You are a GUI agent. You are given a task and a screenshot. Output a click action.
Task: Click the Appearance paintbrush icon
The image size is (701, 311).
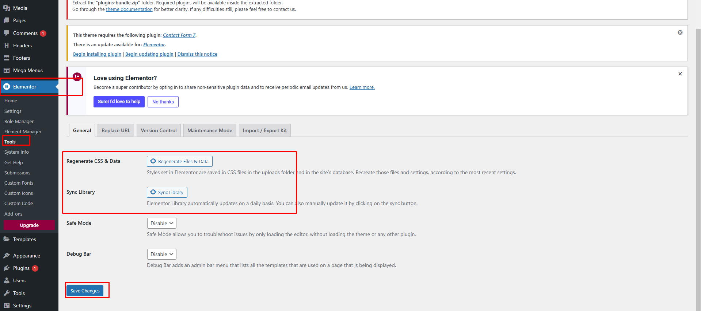[7, 256]
